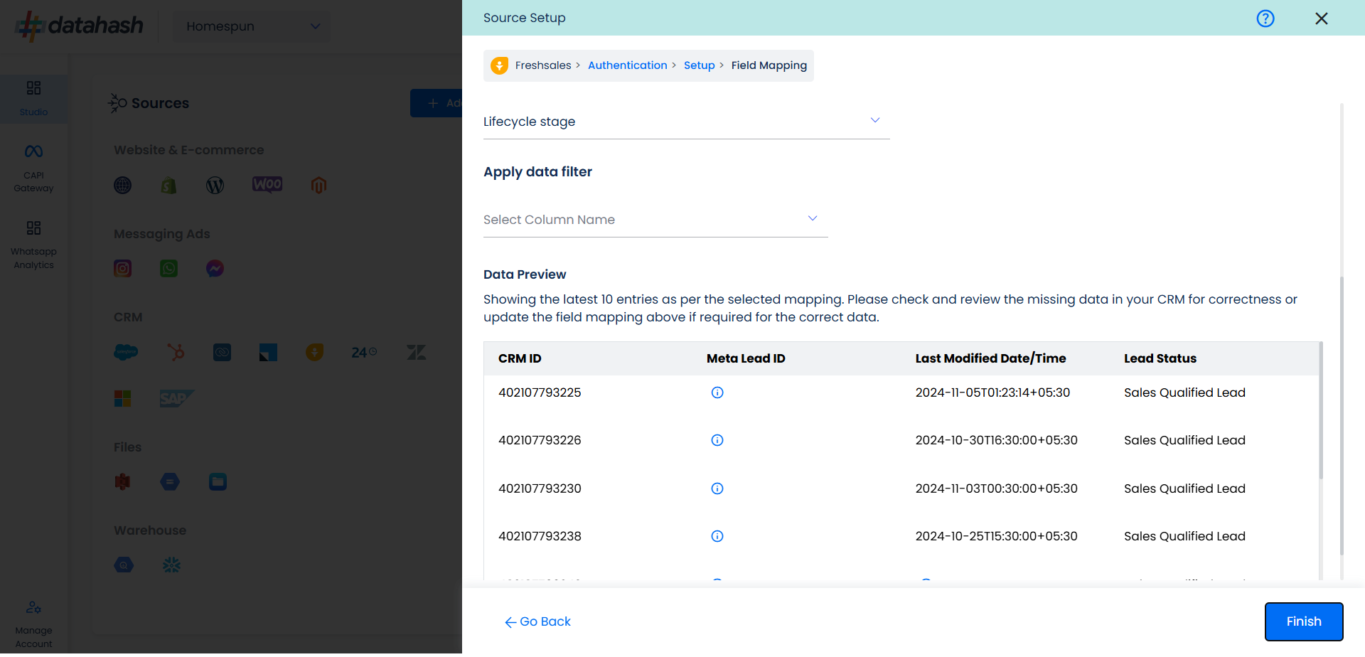Click the Freshsales logo in breadcrumb

click(500, 65)
